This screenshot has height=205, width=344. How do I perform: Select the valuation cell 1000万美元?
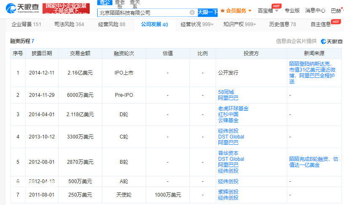point(168,195)
